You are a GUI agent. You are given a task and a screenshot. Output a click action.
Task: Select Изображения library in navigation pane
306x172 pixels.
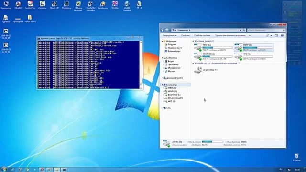[174, 68]
